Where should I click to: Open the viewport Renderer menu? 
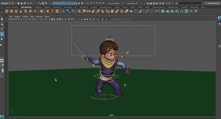[x=39, y=17]
